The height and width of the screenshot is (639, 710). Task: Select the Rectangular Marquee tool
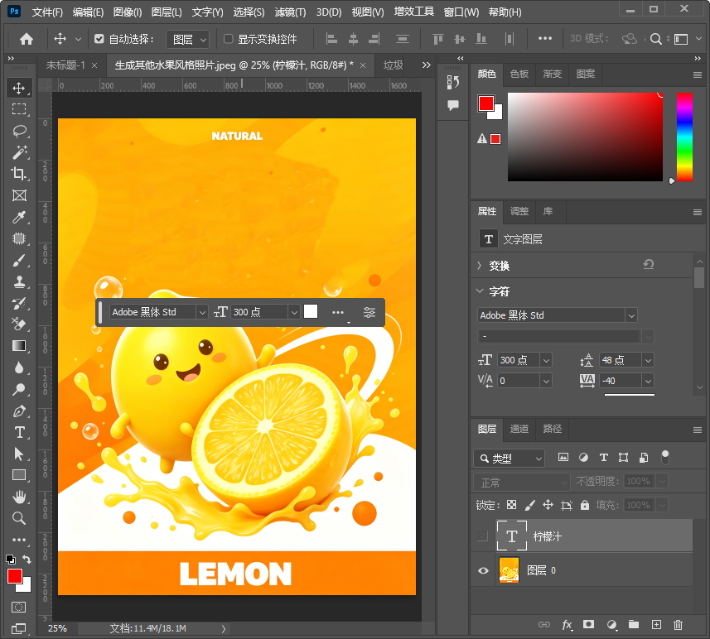pyautogui.click(x=18, y=109)
